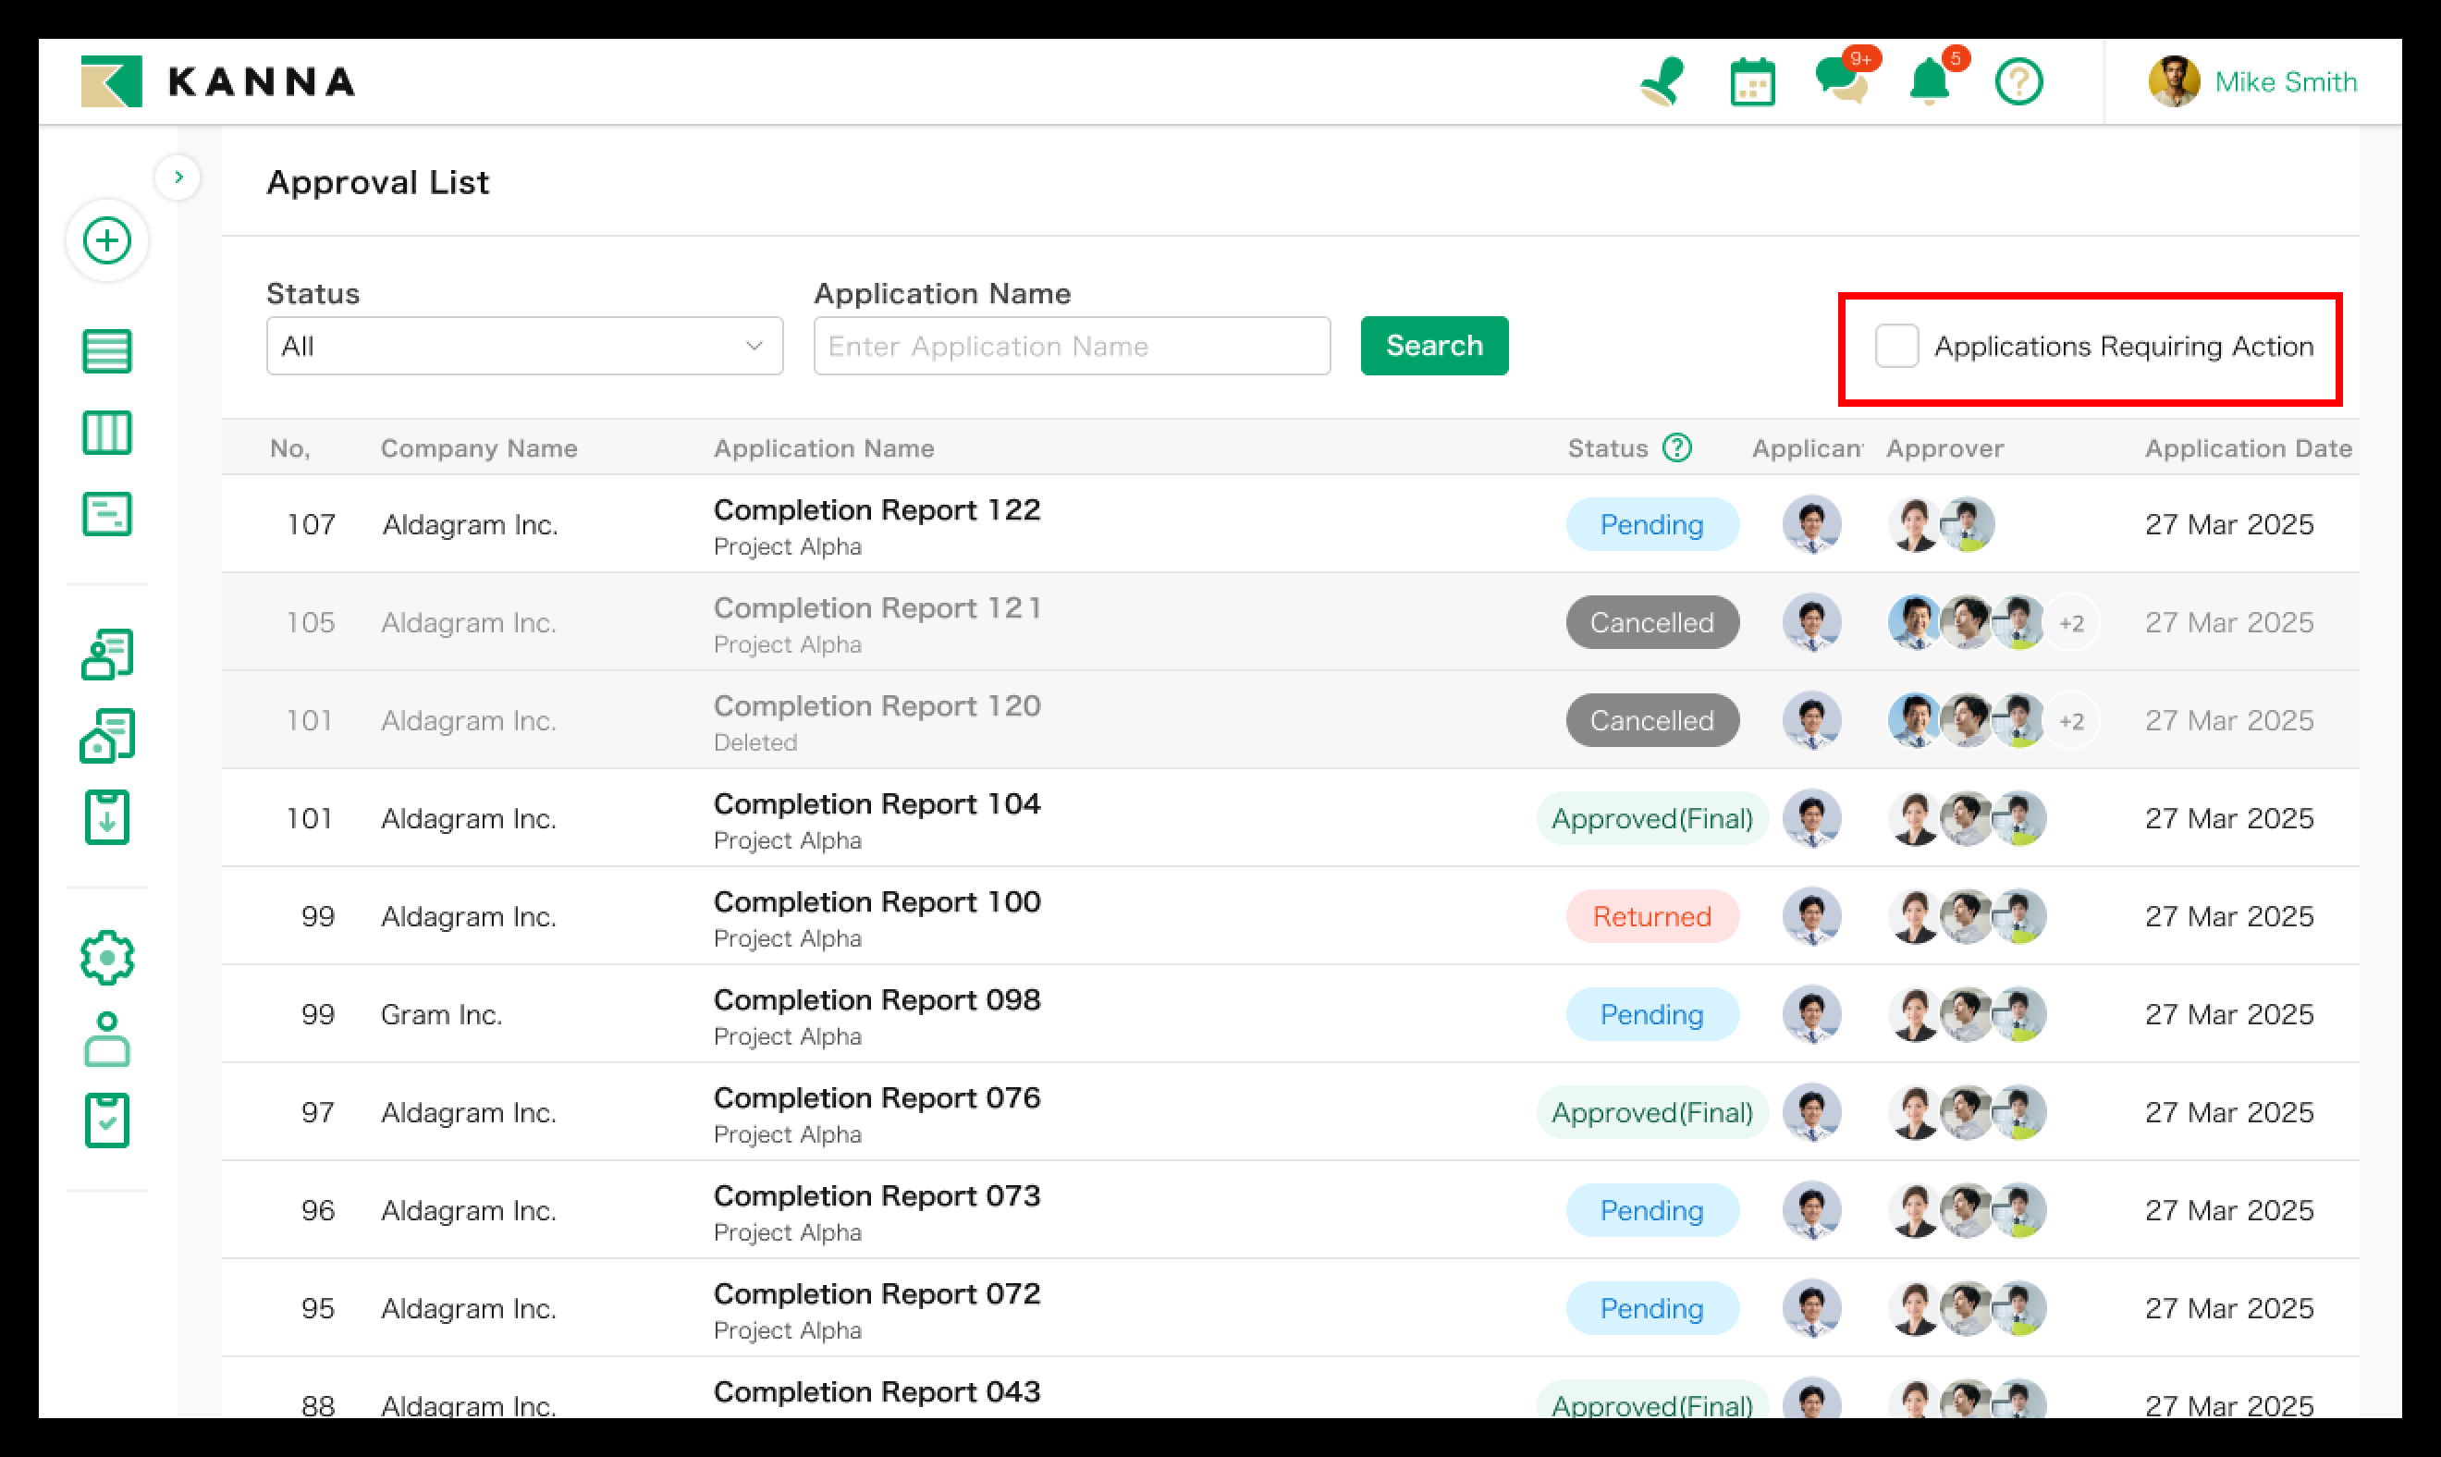Open the contacts icon in the sidebar
The image size is (2441, 1457).
click(x=107, y=652)
